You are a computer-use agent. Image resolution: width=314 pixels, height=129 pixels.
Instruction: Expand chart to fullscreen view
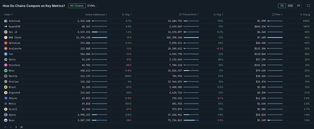coord(308,6)
